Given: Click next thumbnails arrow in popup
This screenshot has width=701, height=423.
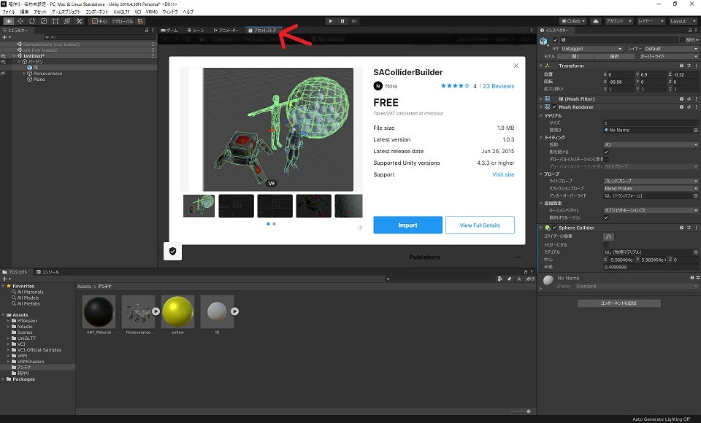Looking at the screenshot, I should (359, 228).
